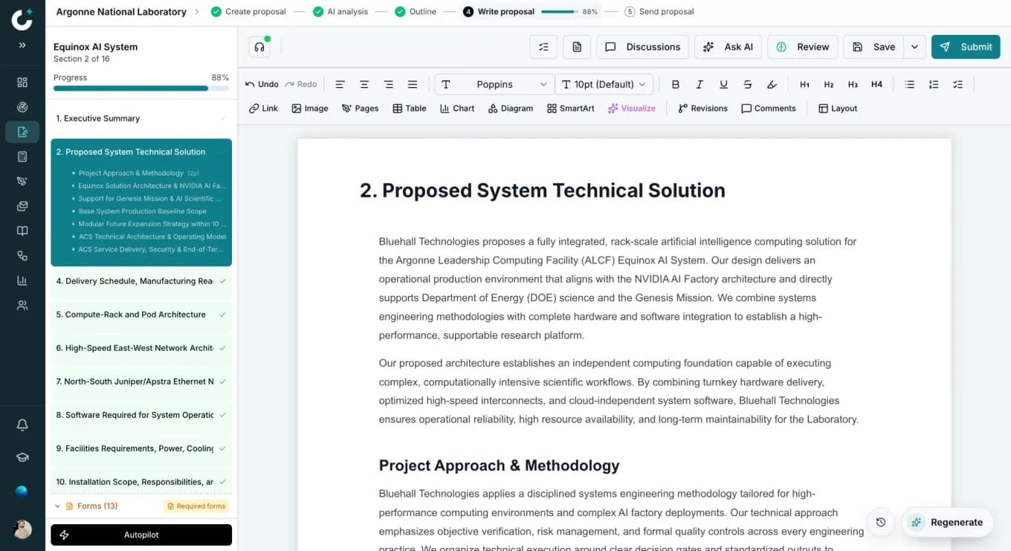Apply strikethrough formatting
This screenshot has width=1011, height=551.
(748, 85)
